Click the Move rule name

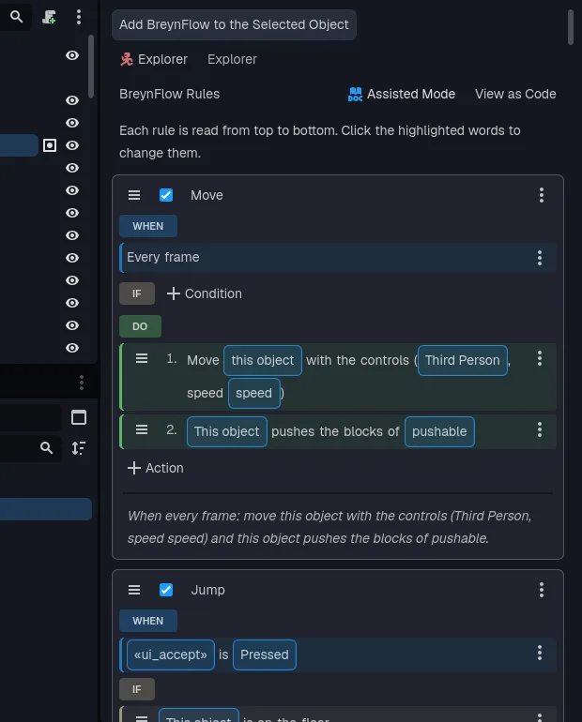[207, 195]
